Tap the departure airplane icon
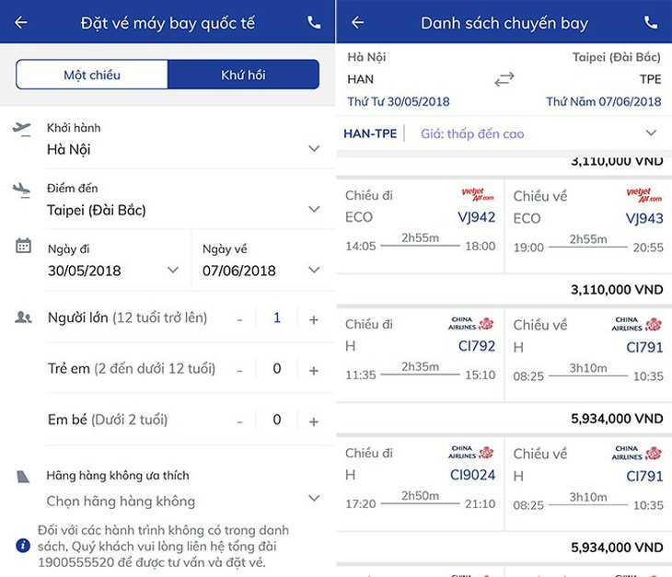Screen dimensions: 672x577 pos(21,129)
